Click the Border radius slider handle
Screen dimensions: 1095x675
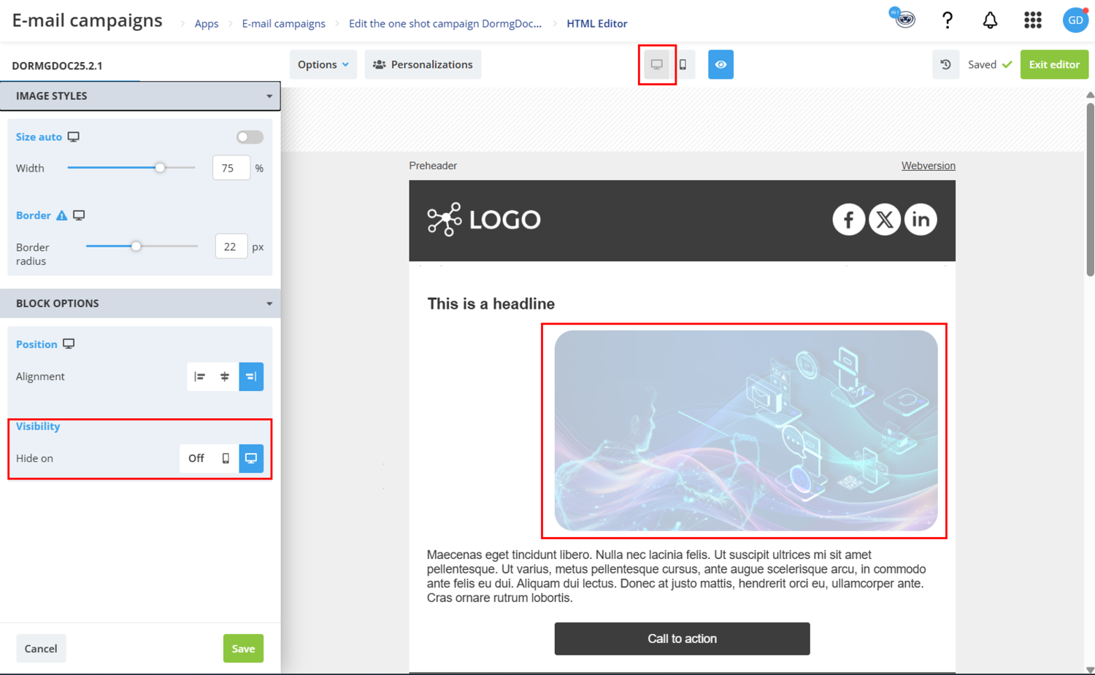click(136, 247)
